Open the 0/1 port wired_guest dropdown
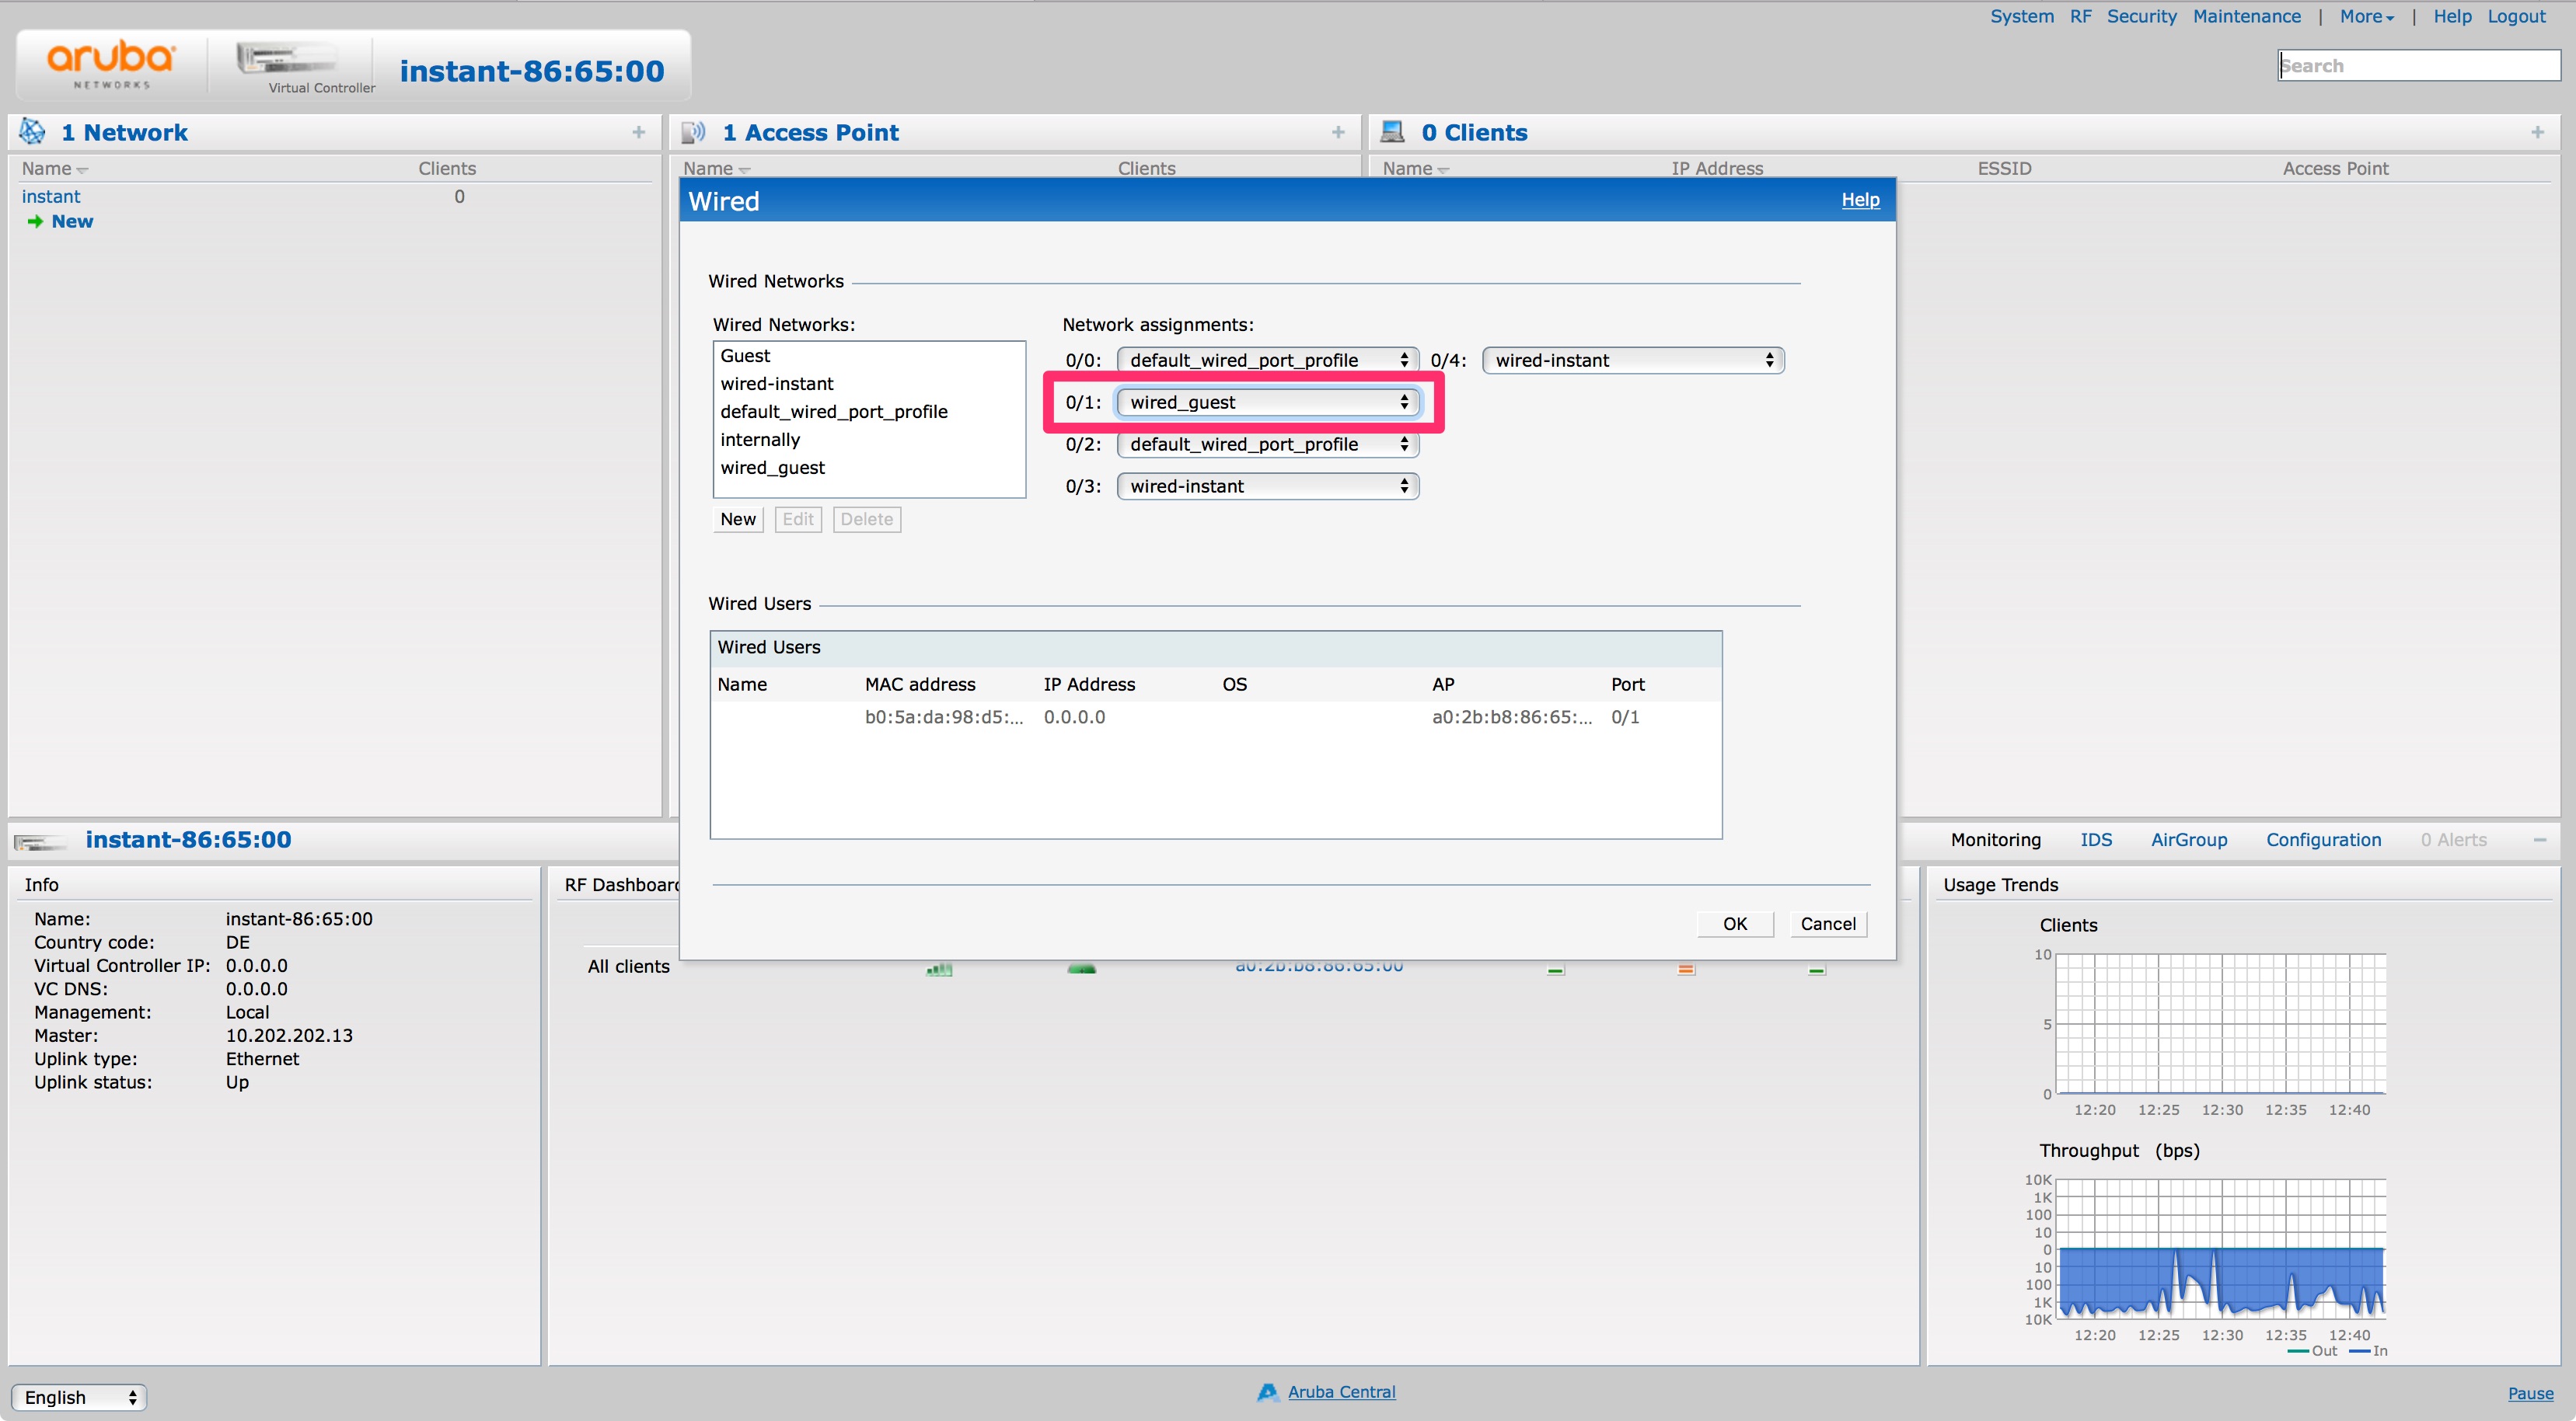Image resolution: width=2576 pixels, height=1421 pixels. 1267,402
